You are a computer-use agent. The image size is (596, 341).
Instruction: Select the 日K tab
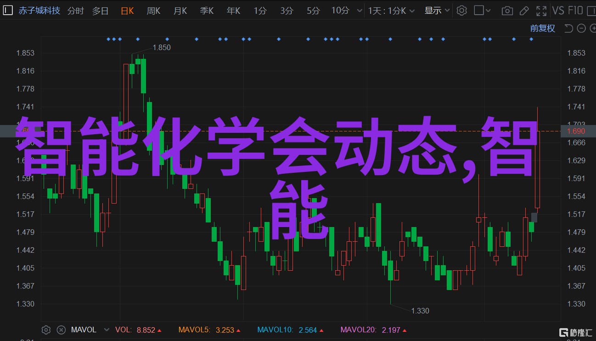(x=127, y=11)
